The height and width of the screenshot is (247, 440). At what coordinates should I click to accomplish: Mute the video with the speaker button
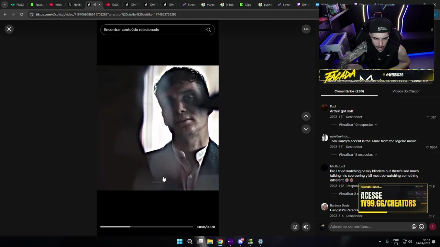click(306, 227)
